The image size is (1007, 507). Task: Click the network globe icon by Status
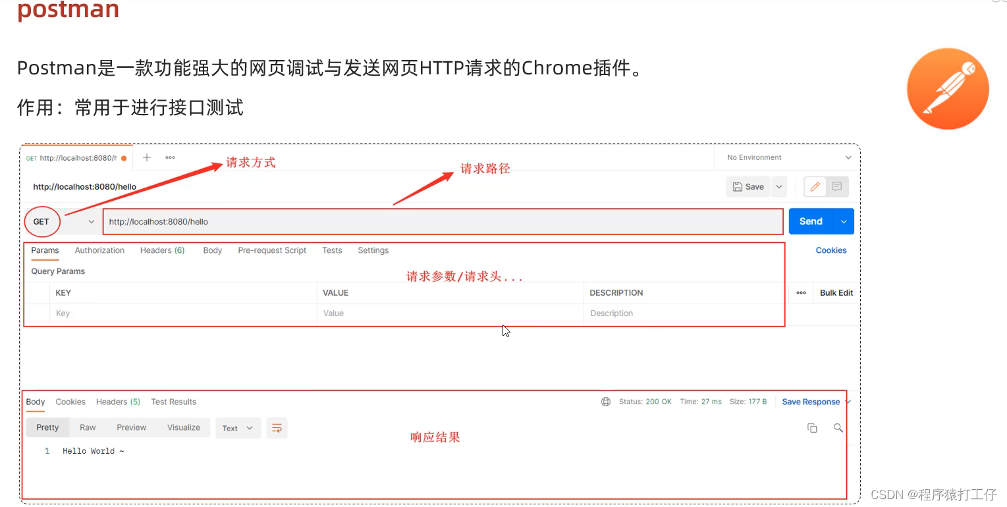click(606, 402)
